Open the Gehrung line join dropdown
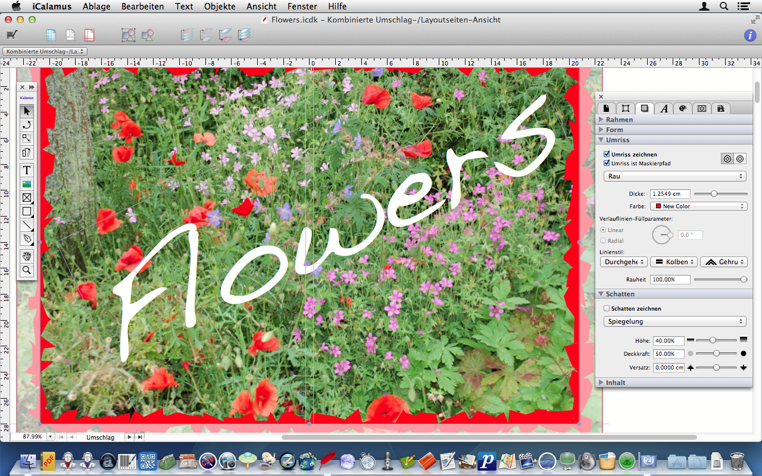Image resolution: width=762 pixels, height=476 pixels. [x=723, y=262]
